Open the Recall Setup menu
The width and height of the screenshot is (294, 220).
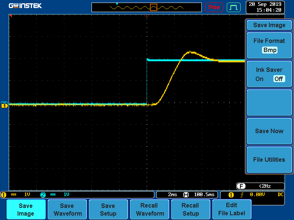190,210
